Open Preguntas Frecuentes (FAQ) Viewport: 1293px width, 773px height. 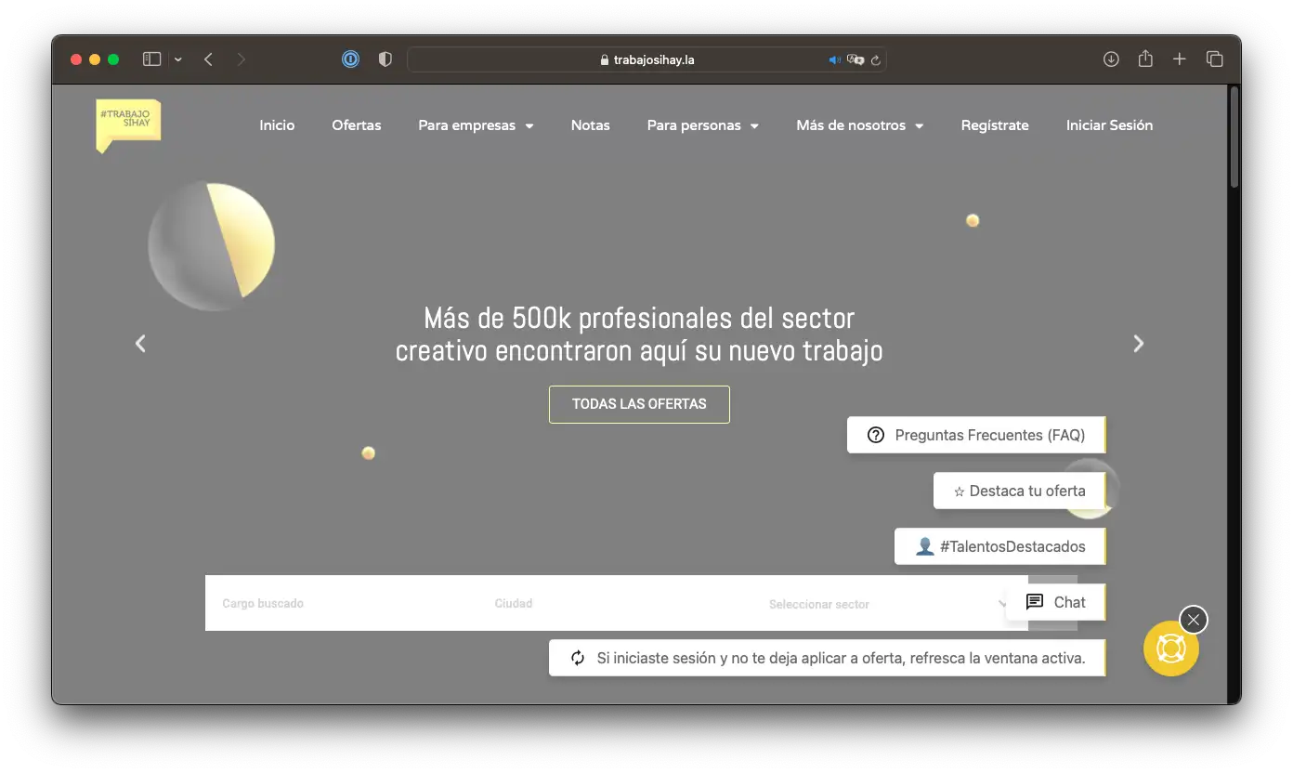pos(976,435)
